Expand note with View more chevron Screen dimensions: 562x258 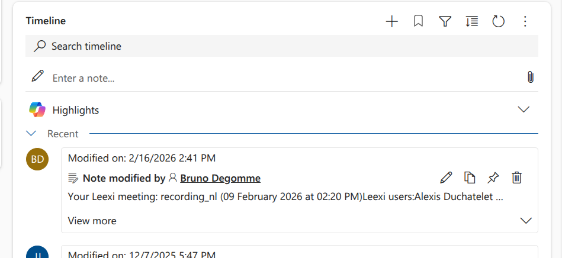526,220
